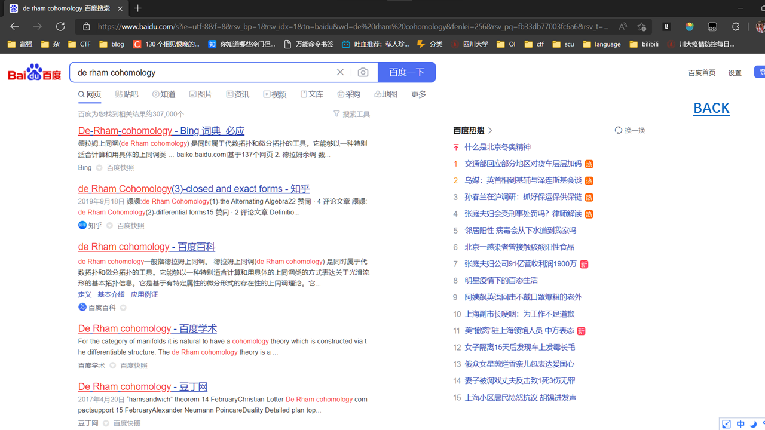Click the read aloud icon in address bar
Viewport: 765px width, 430px height.
pos(623,26)
